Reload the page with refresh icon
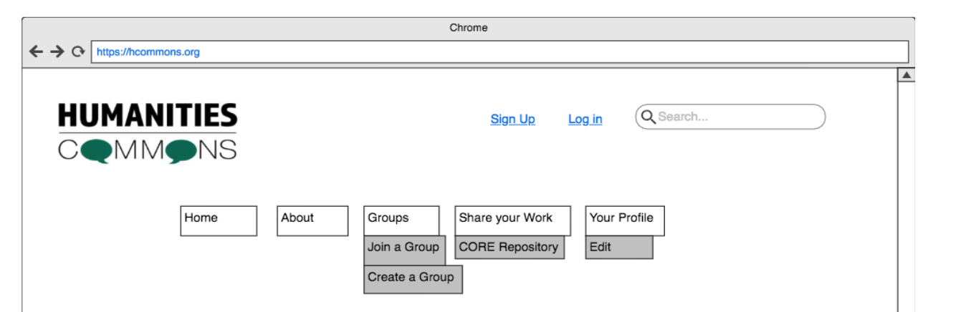This screenshot has width=966, height=312. click(78, 52)
